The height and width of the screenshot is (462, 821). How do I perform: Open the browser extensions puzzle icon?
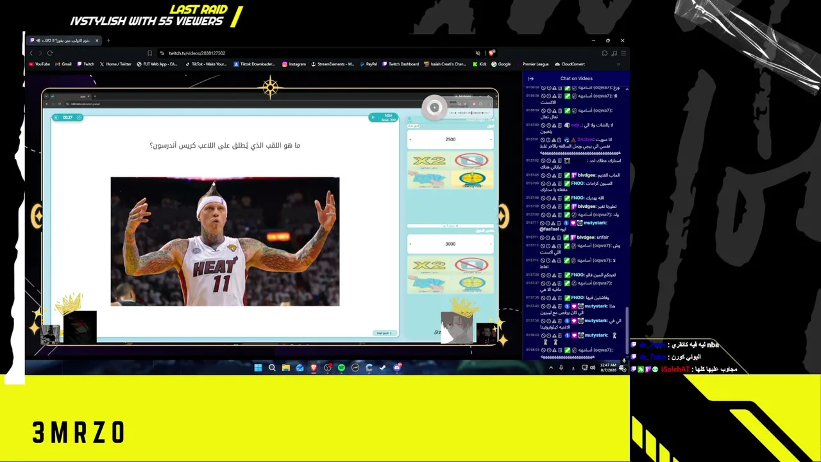604,53
